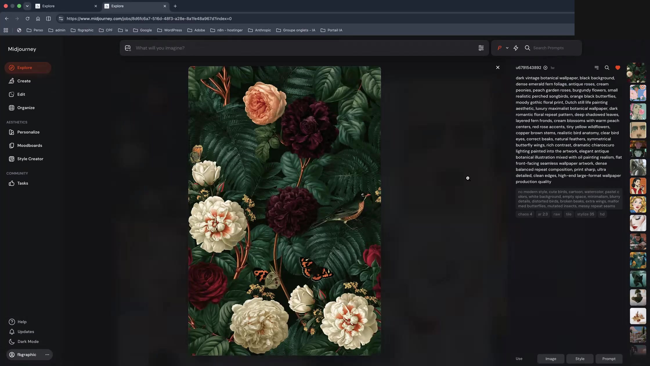This screenshot has width=650, height=366.
Task: Go back in browser
Action: pos(7,19)
